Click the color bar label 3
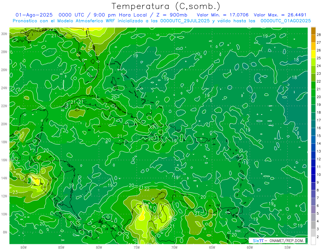Viewport: 326px width, 251px height. click(318, 229)
